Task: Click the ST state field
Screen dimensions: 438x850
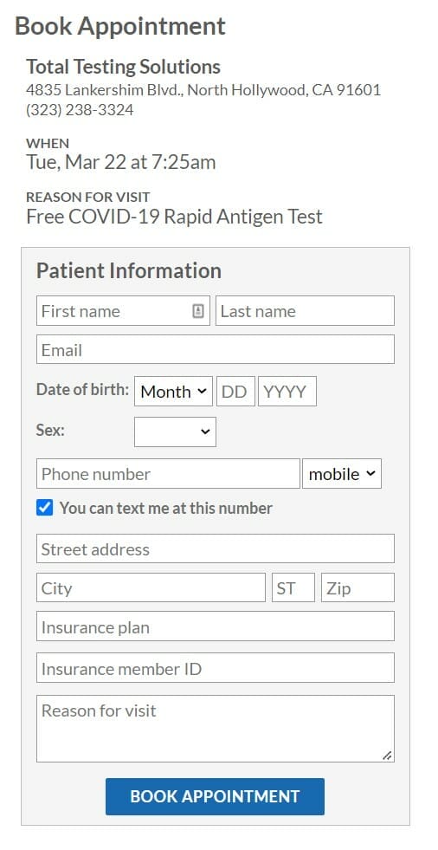Action: [293, 587]
